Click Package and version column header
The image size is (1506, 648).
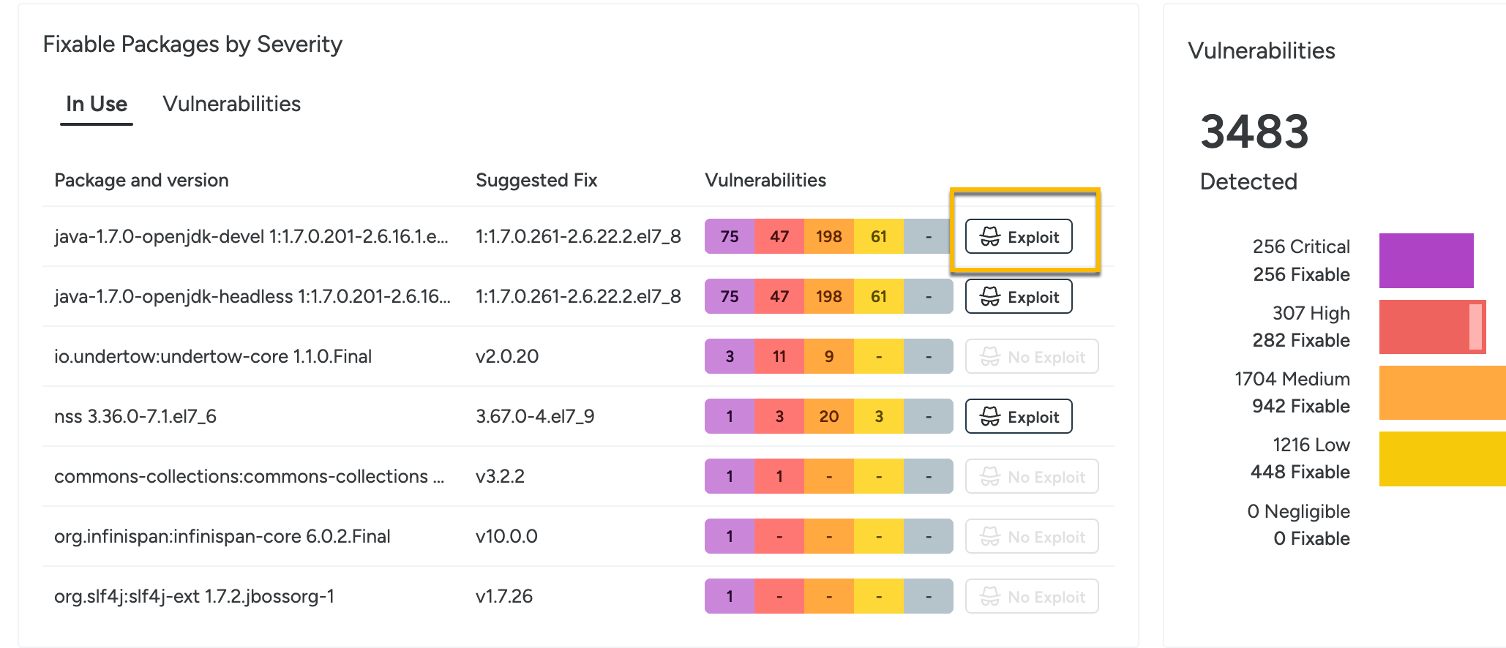point(141,180)
